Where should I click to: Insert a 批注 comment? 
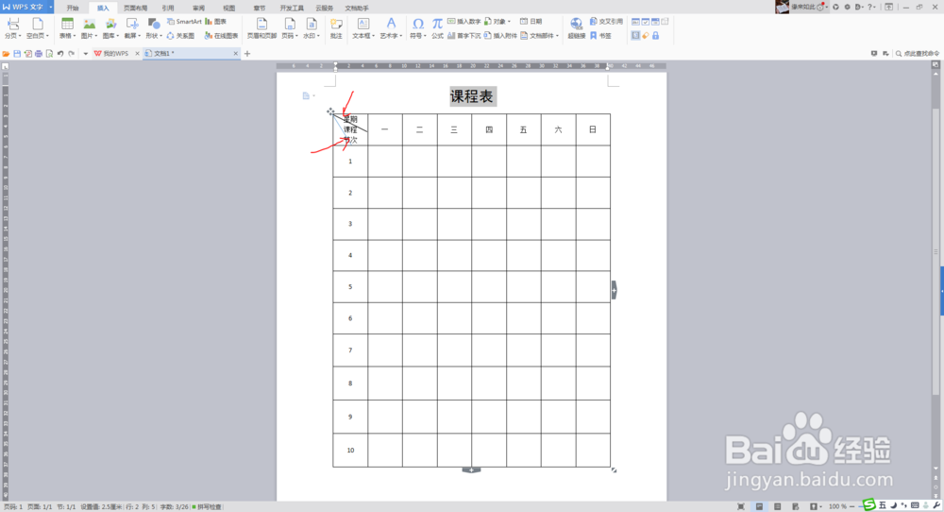[336, 28]
